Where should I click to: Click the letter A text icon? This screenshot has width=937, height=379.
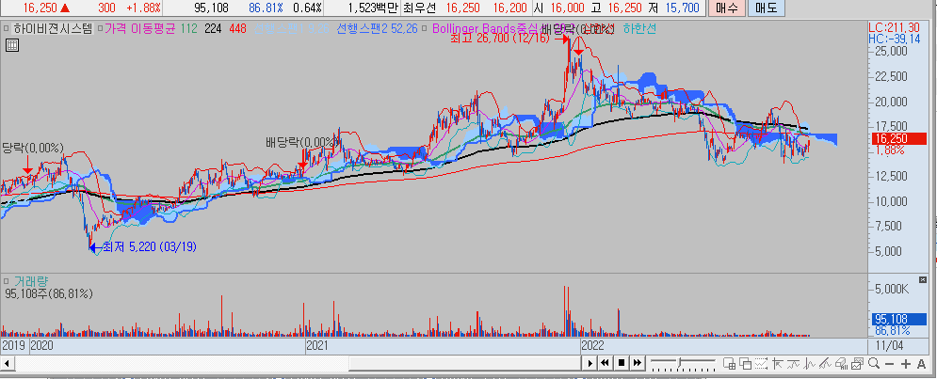click(922, 363)
